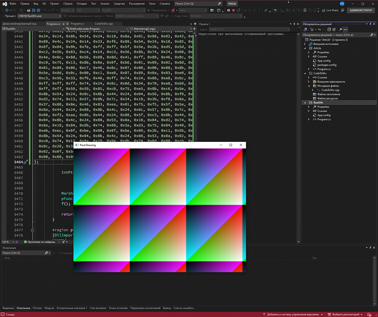Expand the Внешние источники tree node
378x317 pixels.
(305, 44)
